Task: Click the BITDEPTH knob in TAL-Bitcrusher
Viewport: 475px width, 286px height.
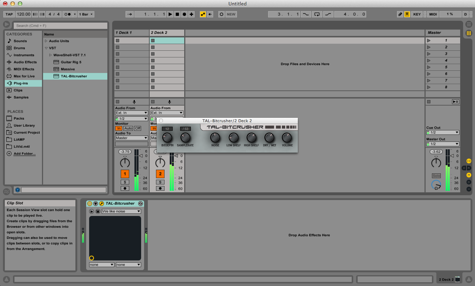Action: [x=167, y=138]
